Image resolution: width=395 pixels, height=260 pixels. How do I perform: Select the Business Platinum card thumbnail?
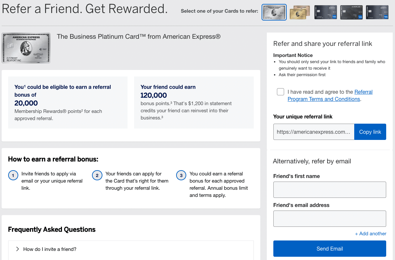pyautogui.click(x=274, y=12)
